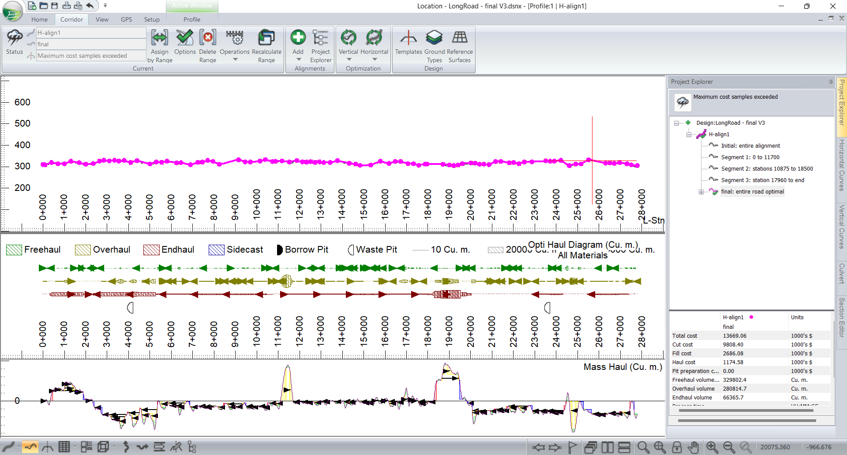Click the cross-section view icon in bottom toolbar
This screenshot has height=455, width=847.
[48, 447]
